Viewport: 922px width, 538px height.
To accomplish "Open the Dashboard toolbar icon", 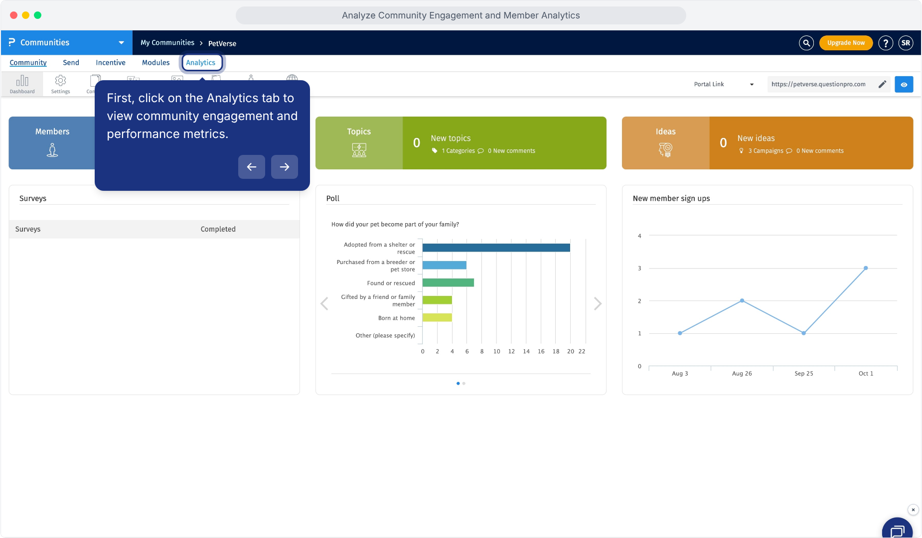I will coord(22,84).
